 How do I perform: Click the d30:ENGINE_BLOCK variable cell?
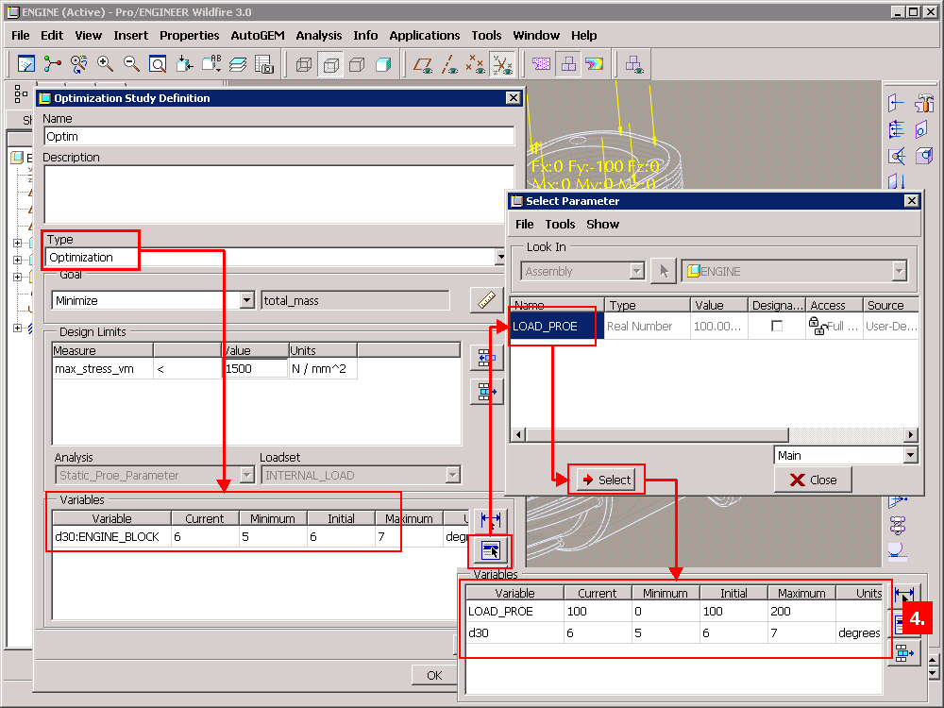tap(111, 536)
